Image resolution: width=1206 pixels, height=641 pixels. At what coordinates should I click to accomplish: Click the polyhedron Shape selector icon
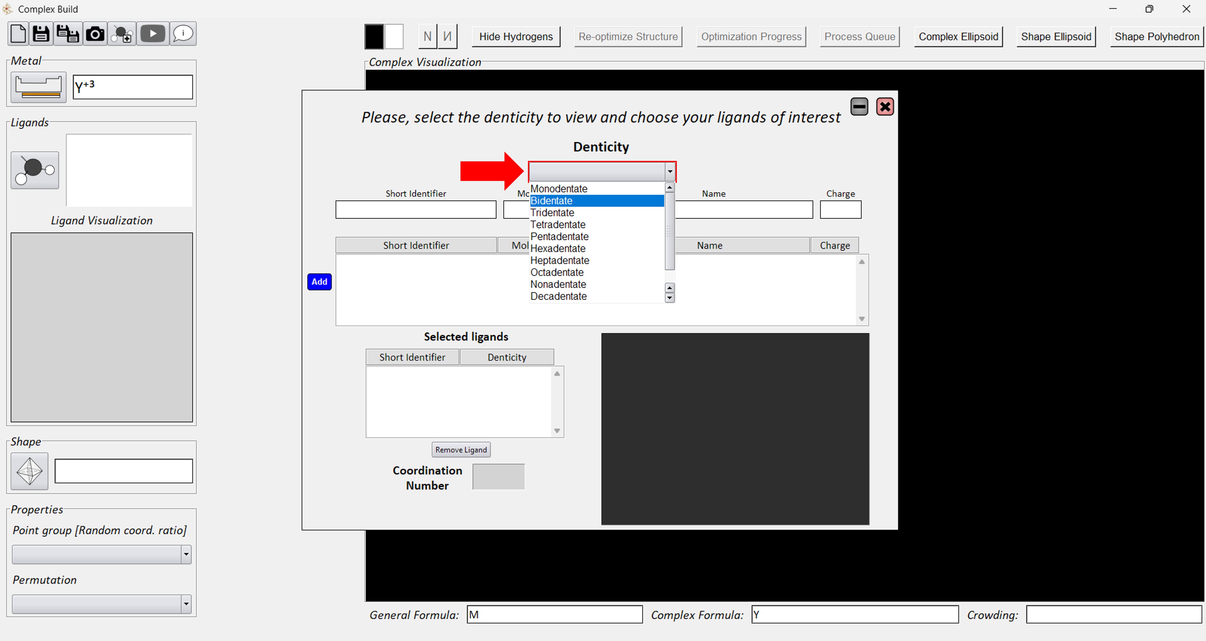tap(30, 471)
